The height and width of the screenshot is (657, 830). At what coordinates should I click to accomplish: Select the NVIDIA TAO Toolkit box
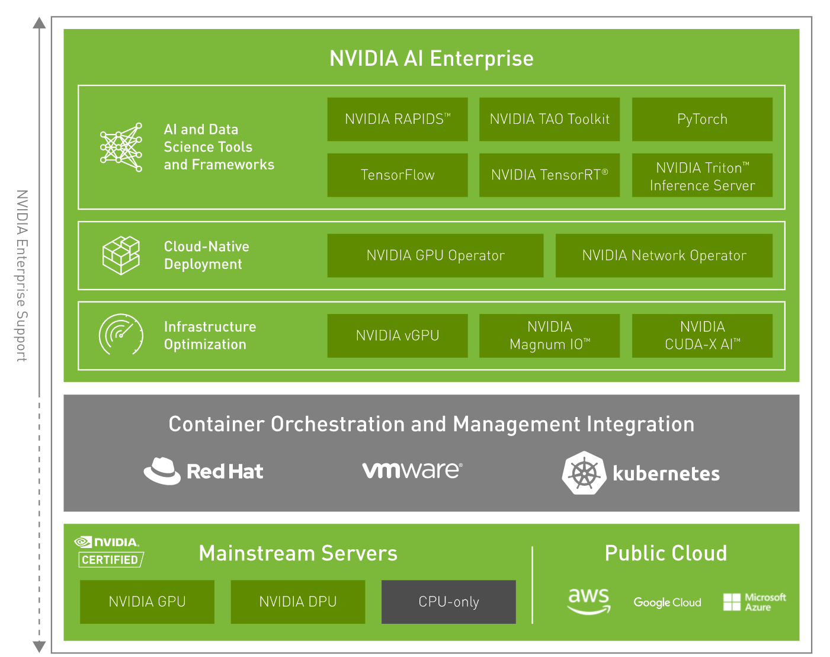[549, 119]
